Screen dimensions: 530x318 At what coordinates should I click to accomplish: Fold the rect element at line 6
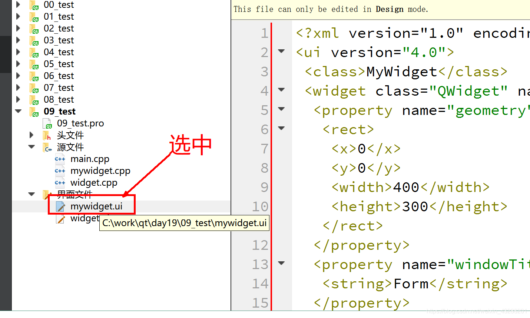[281, 128]
